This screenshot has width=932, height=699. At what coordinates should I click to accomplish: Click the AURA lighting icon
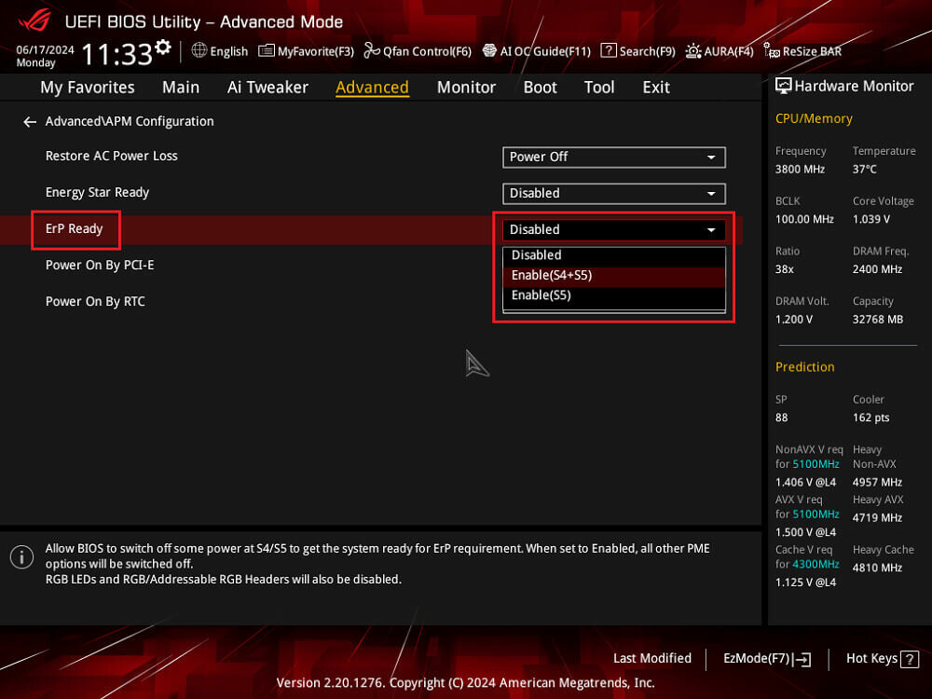tap(693, 51)
